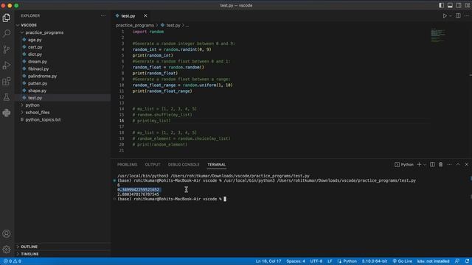Split the terminal panel
Screen dimensions: 472x265
432,164
